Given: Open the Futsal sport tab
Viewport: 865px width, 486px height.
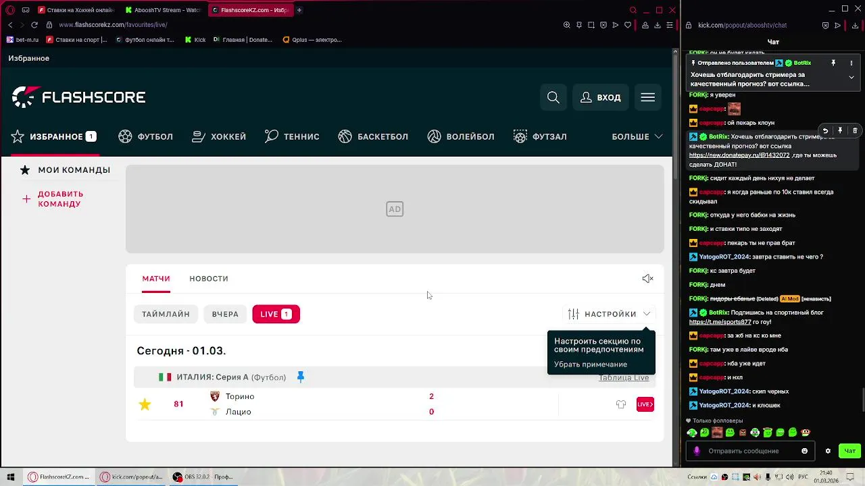Looking at the screenshot, I should [540, 136].
